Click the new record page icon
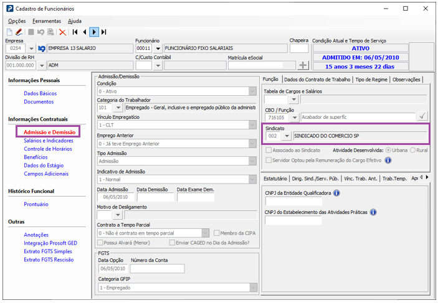Image resolution: width=438 pixels, height=303 pixels. click(9, 32)
